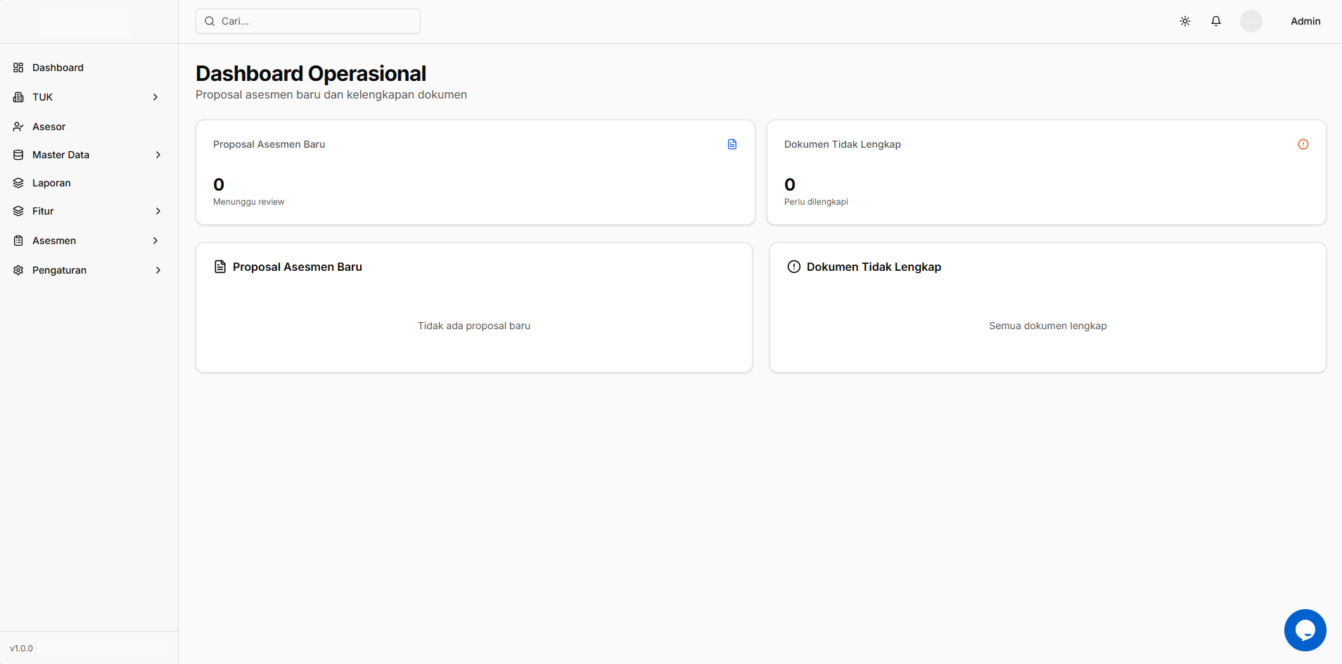Expand the TUK submenu chevron

155,97
